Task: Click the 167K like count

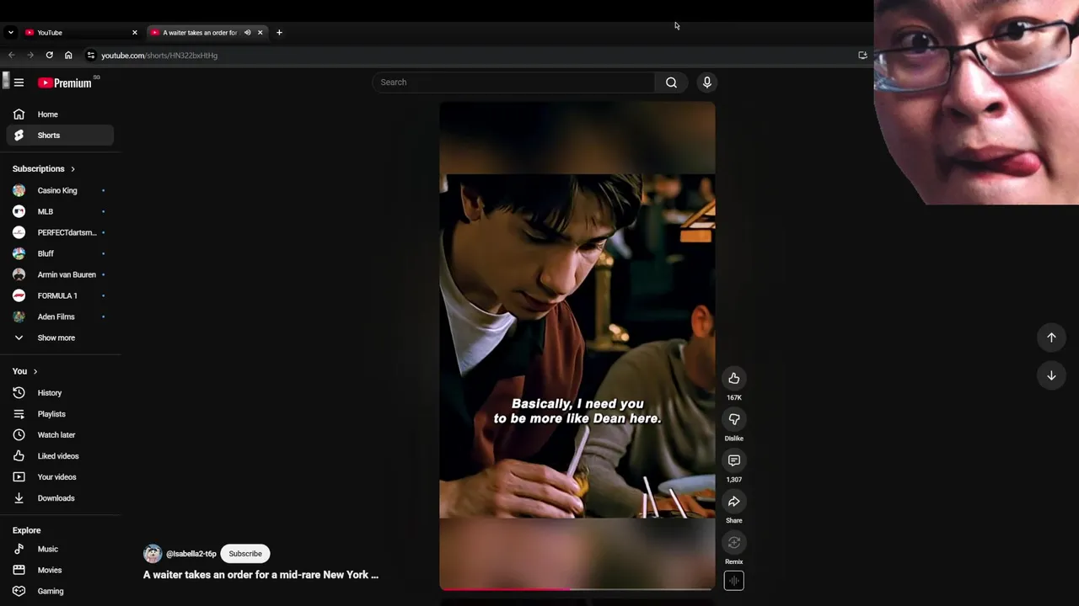Action: [734, 397]
